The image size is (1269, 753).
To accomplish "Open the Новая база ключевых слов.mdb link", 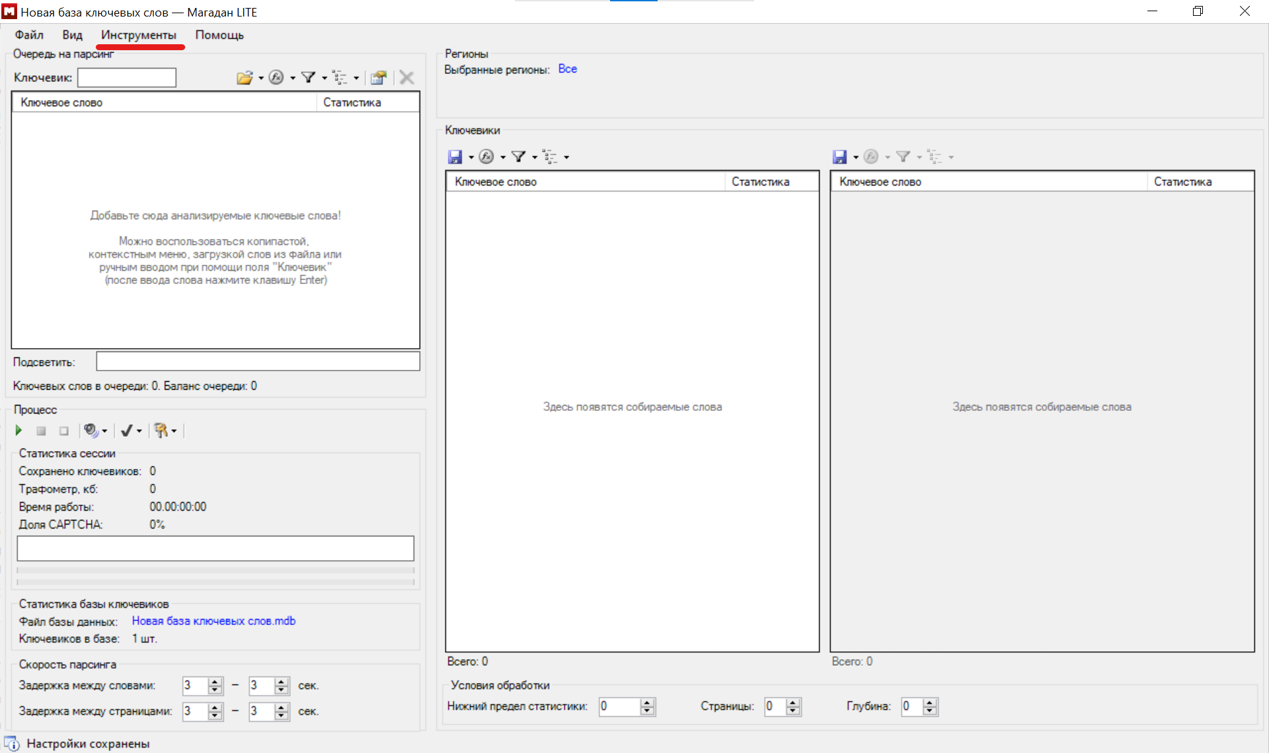I will 213,621.
